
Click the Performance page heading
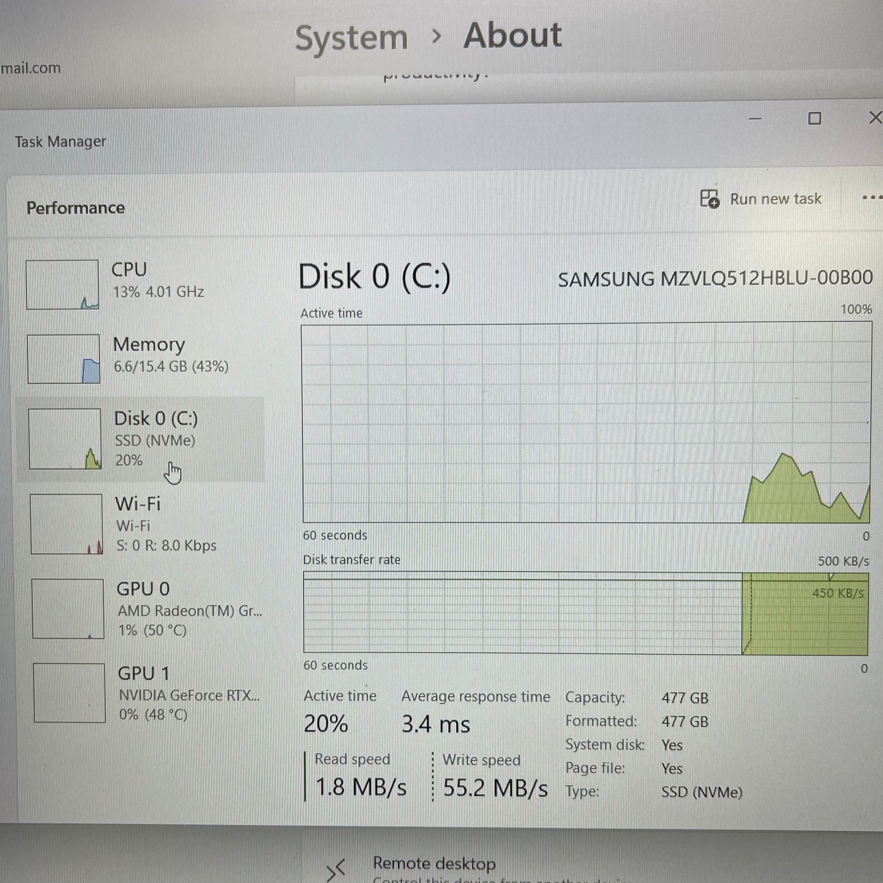point(75,208)
